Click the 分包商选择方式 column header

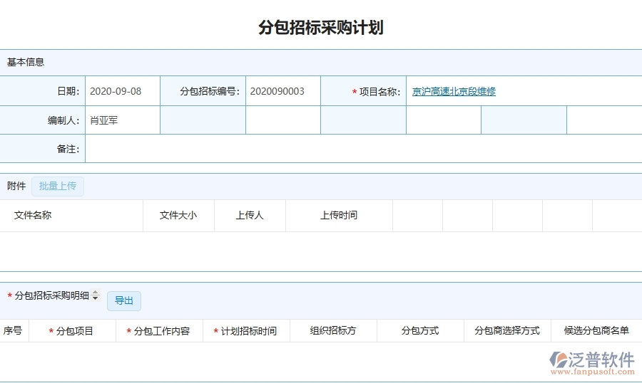point(507,331)
